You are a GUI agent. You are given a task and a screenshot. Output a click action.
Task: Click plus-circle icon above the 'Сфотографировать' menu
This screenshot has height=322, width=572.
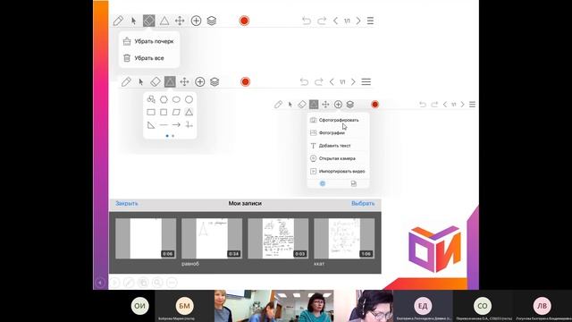(338, 105)
